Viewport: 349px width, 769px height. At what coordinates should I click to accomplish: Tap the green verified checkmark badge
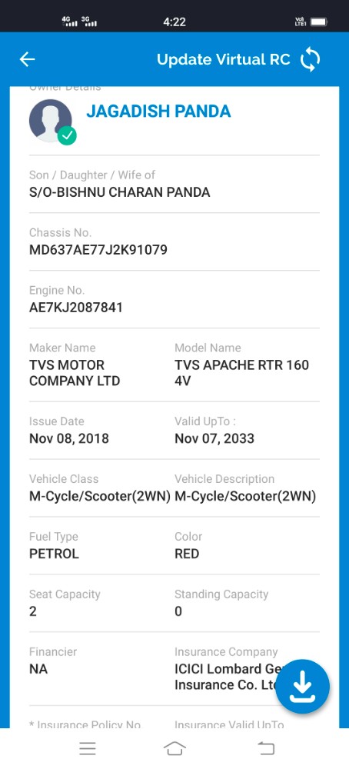pos(67,135)
